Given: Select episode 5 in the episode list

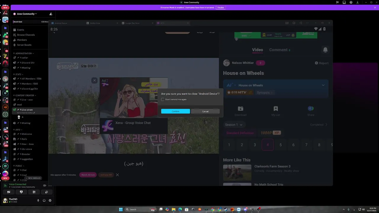Looking at the screenshot, I should tap(280, 145).
